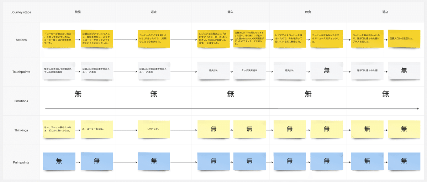
Task: Select blue pain point below あー、コーヒー飲みたいなぁ note
Action: pos(59,161)
